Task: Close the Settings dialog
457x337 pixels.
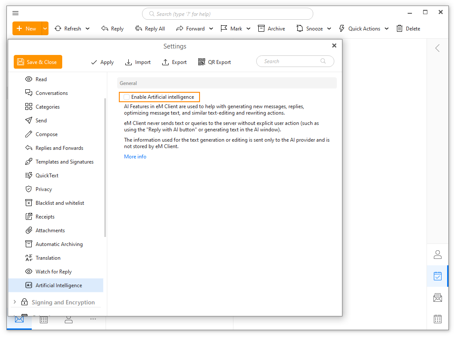Action: (x=334, y=46)
